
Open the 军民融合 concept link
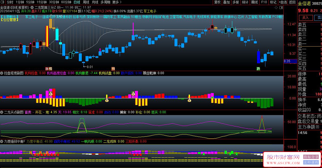[x=124, y=17]
